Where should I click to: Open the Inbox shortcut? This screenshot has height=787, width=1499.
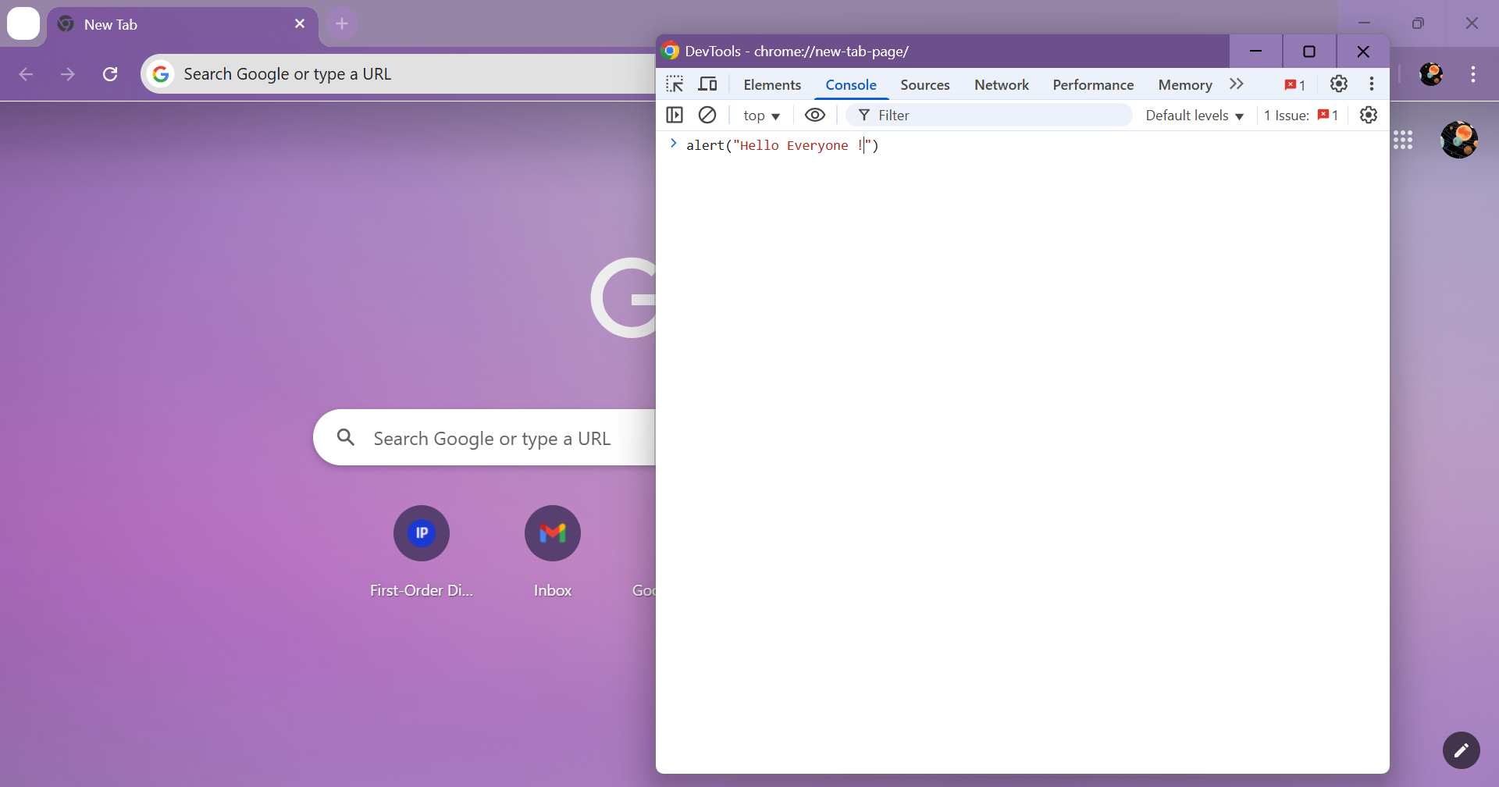[553, 552]
